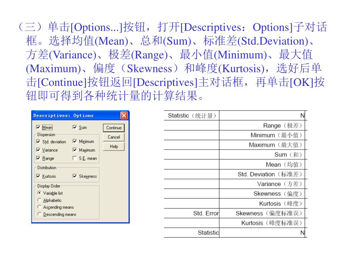Click the Statistic（统计量） header cell
This screenshot has height=258, width=344.
[x=191, y=116]
